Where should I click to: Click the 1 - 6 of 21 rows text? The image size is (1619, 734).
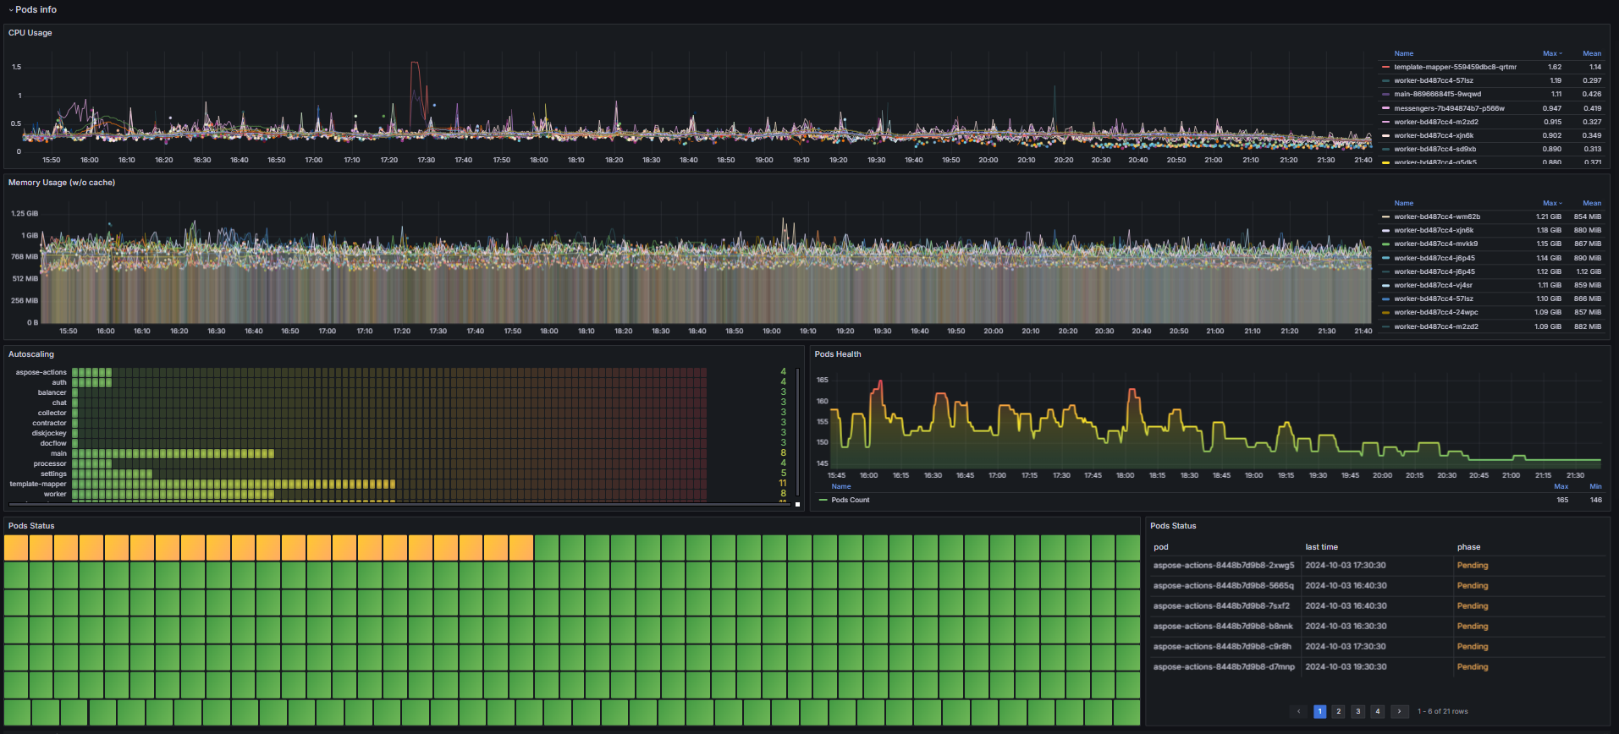pyautogui.click(x=1443, y=711)
